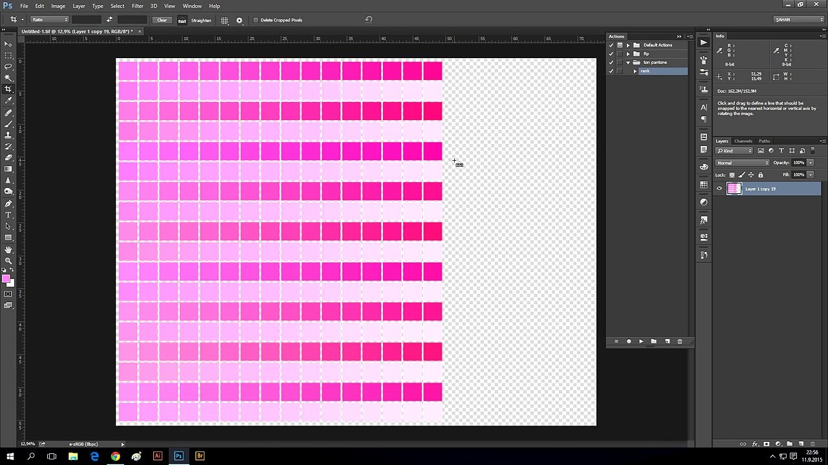Toggle visibility of Layer 1 copy 19
The width and height of the screenshot is (828, 465).
[719, 189]
